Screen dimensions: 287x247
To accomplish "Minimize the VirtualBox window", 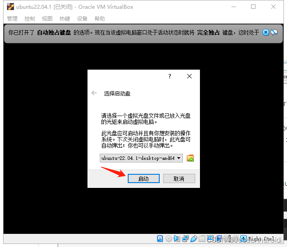I will pyautogui.click(x=234, y=7).
